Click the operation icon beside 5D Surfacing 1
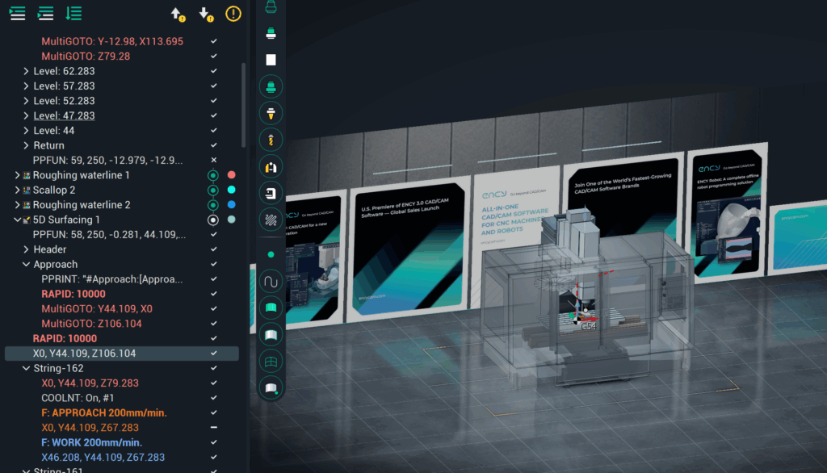The image size is (827, 473). click(27, 220)
